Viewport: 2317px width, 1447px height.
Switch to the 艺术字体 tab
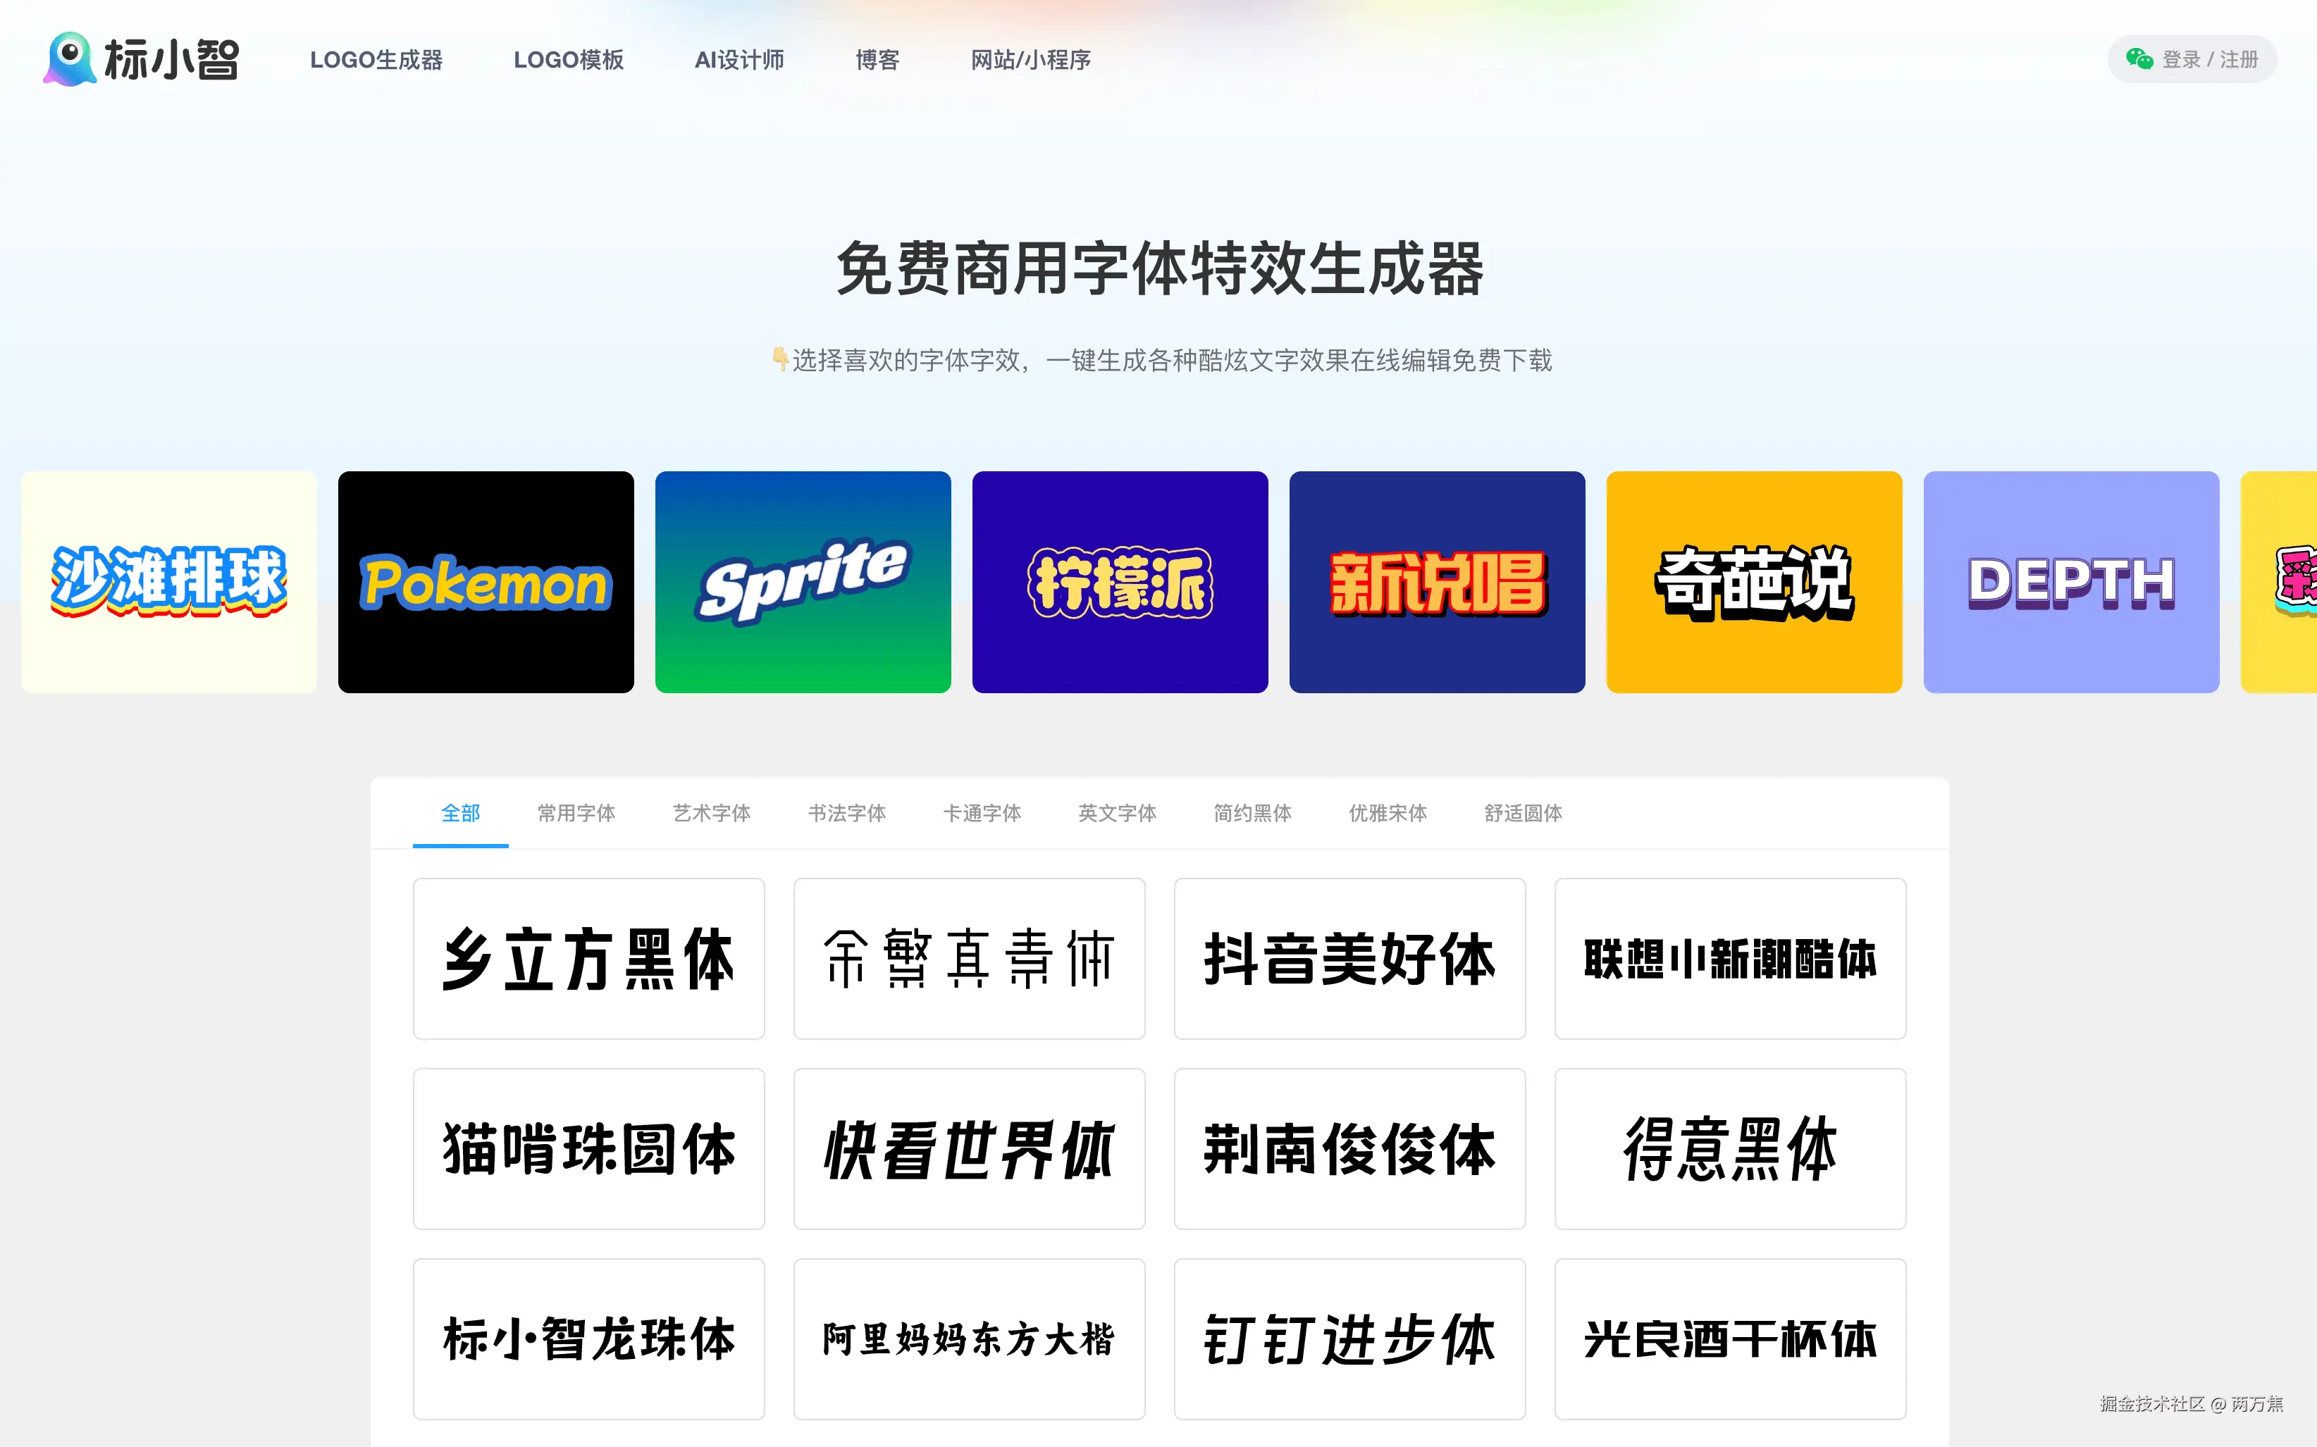(x=711, y=814)
